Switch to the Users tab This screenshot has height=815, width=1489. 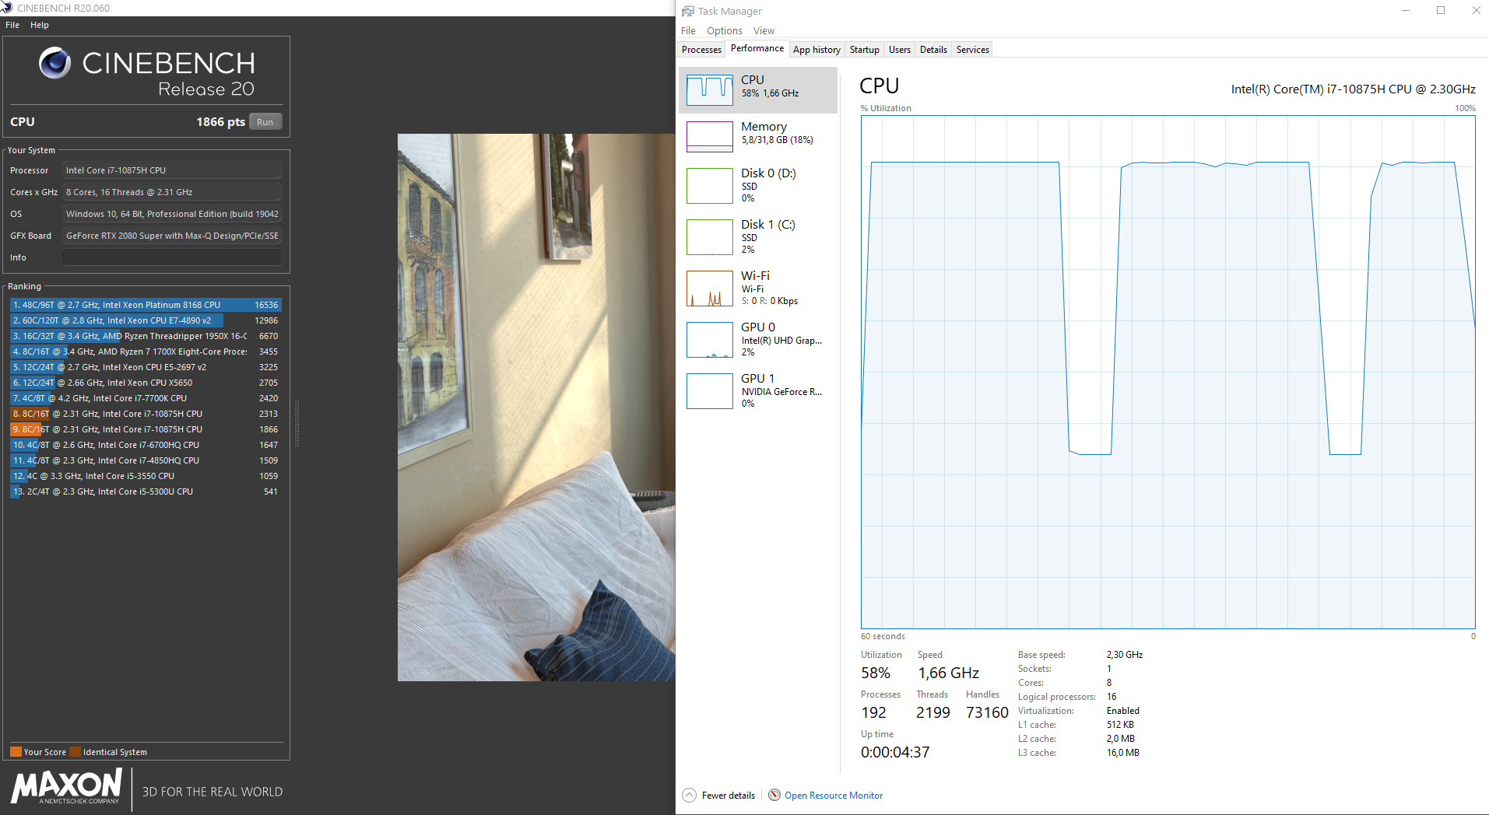click(899, 49)
